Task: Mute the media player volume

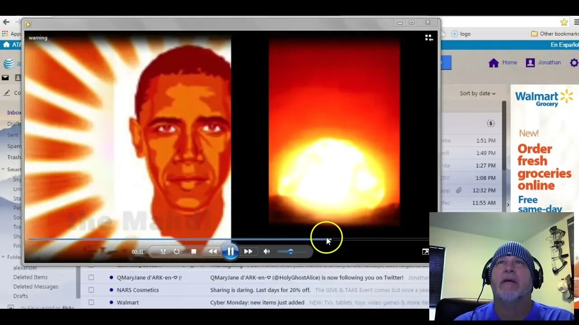Action: tap(266, 251)
